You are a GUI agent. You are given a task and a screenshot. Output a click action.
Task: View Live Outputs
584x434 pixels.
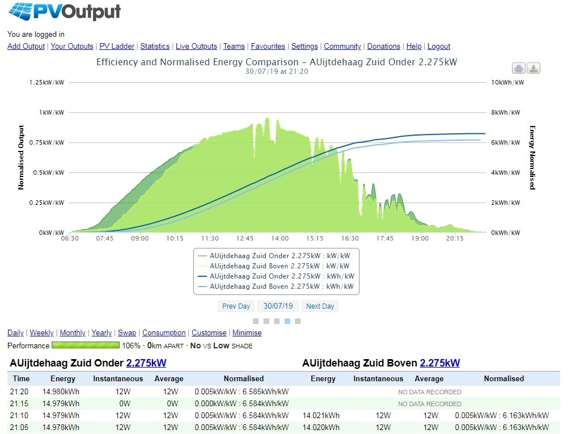point(196,46)
